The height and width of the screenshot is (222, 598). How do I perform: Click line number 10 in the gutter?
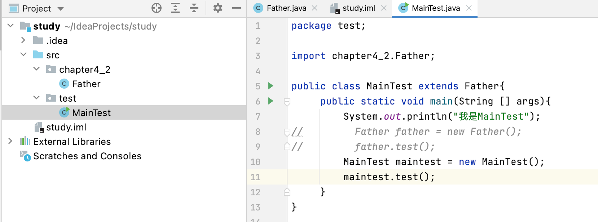(x=255, y=162)
